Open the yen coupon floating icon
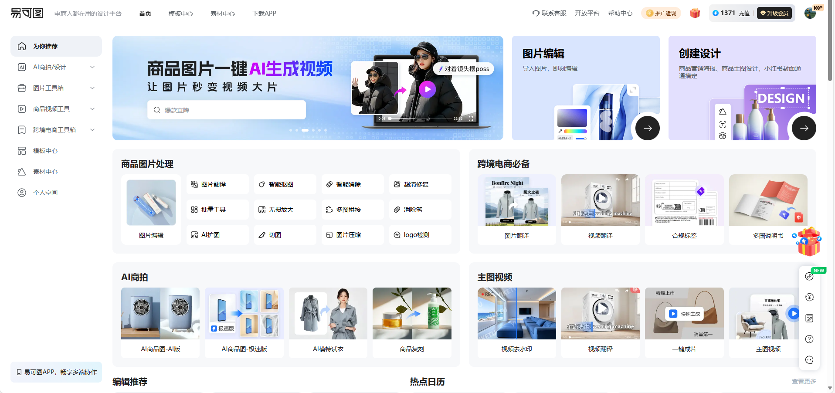835x393 pixels. [x=809, y=297]
